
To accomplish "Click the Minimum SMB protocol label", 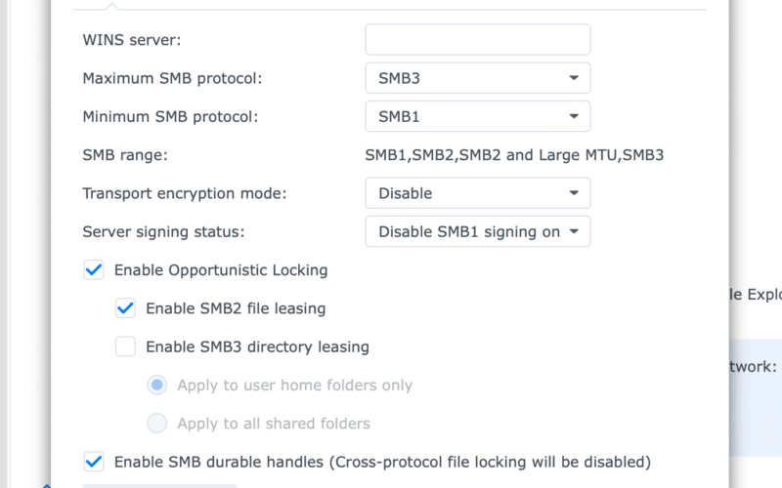I will pyautogui.click(x=170, y=116).
